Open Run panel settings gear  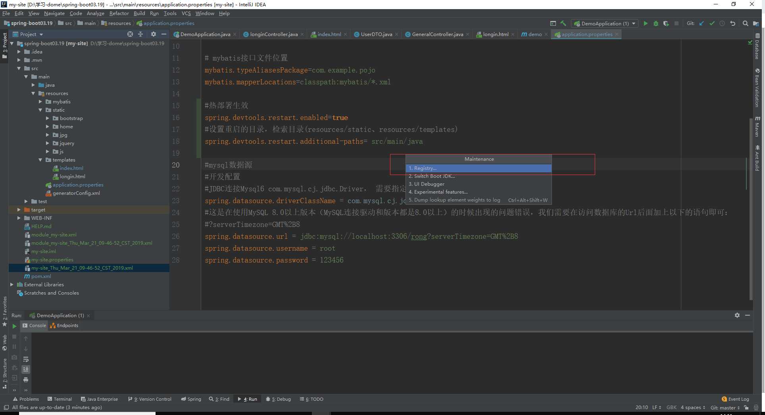pos(737,315)
